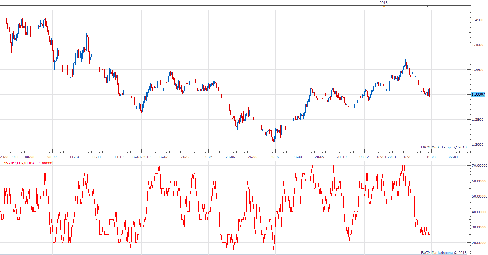The width and height of the screenshot is (488, 255).
Task: Select the 11.10 date on time axis
Action: point(74,157)
